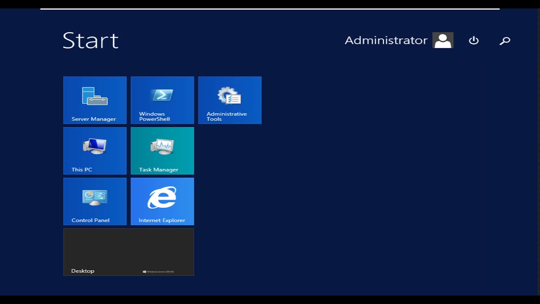The image size is (540, 304).
Task: Launch the Internet Explorer tile
Action: coord(162,201)
